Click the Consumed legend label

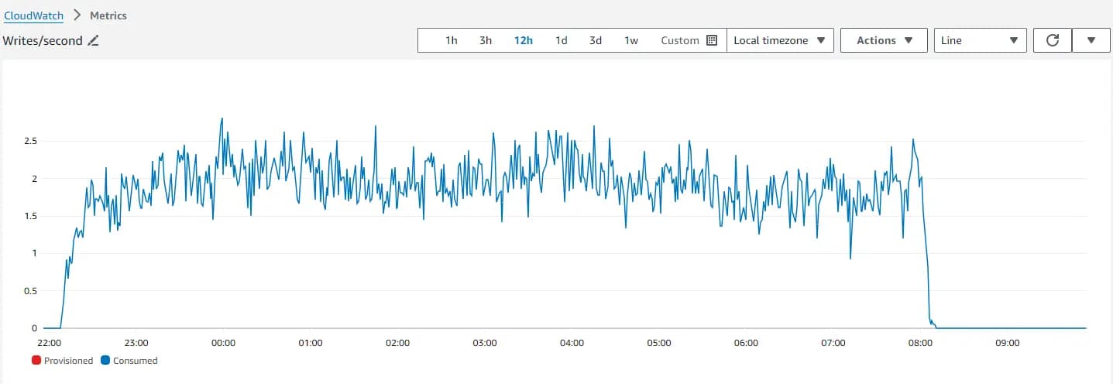coord(135,361)
